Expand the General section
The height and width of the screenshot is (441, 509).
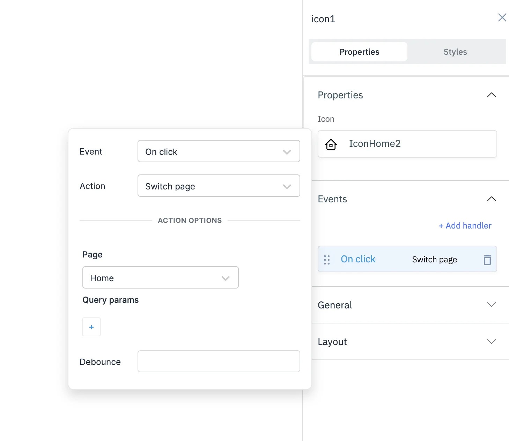coord(491,305)
